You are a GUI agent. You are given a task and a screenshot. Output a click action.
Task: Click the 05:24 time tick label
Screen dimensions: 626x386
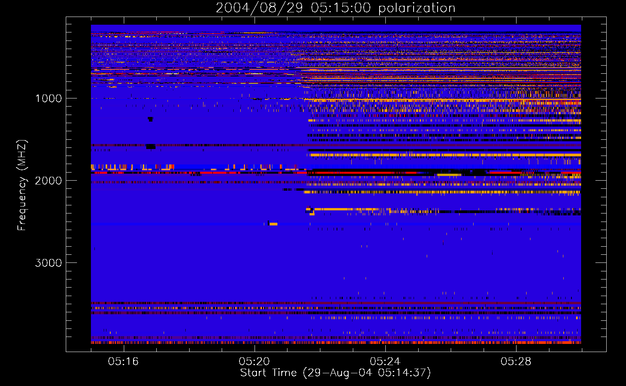[385, 361]
